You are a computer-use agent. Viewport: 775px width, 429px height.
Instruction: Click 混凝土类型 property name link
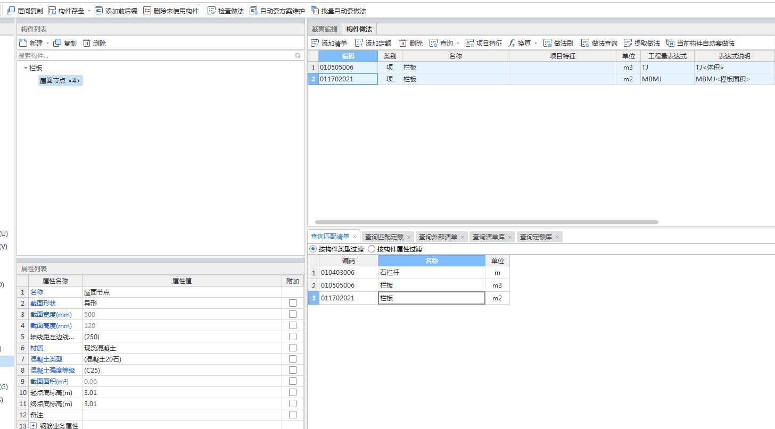pos(46,359)
